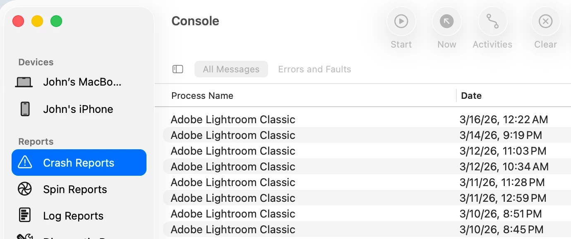The height and width of the screenshot is (239, 571).
Task: Click the Now arrow icon
Action: point(446,21)
